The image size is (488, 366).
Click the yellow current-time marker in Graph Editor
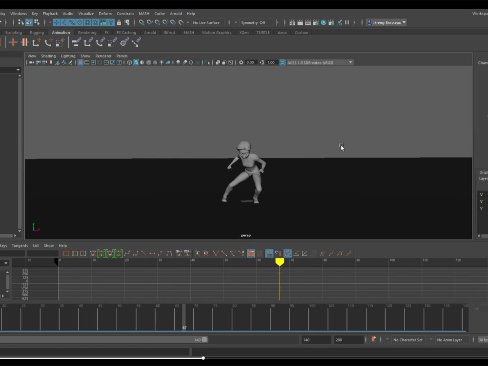tap(280, 262)
